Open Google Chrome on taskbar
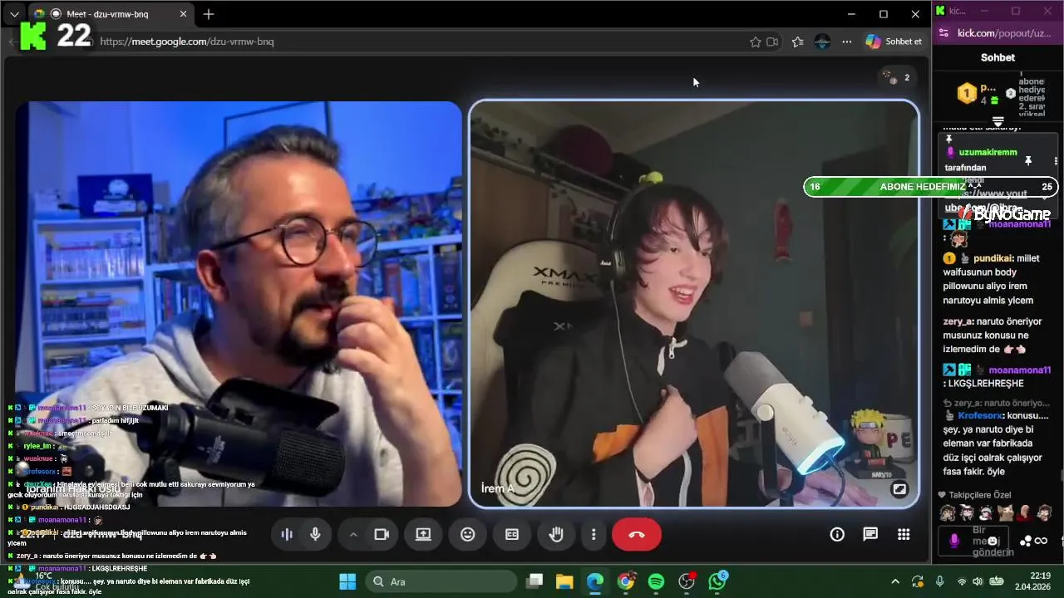1064x598 pixels. [626, 581]
